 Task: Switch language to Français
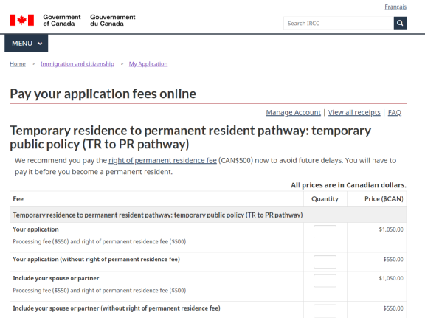pyautogui.click(x=395, y=7)
